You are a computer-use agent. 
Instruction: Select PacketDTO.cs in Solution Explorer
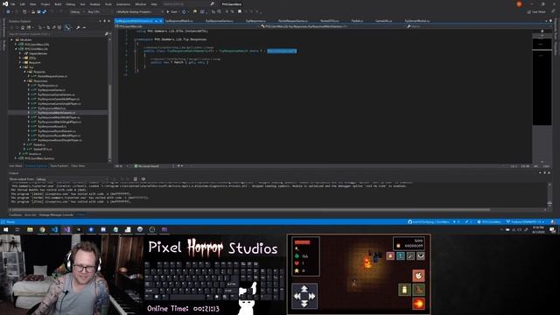coord(43,149)
